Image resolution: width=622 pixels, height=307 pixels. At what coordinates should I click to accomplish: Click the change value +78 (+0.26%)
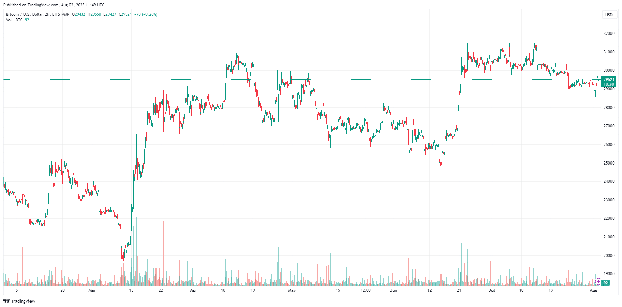(146, 14)
